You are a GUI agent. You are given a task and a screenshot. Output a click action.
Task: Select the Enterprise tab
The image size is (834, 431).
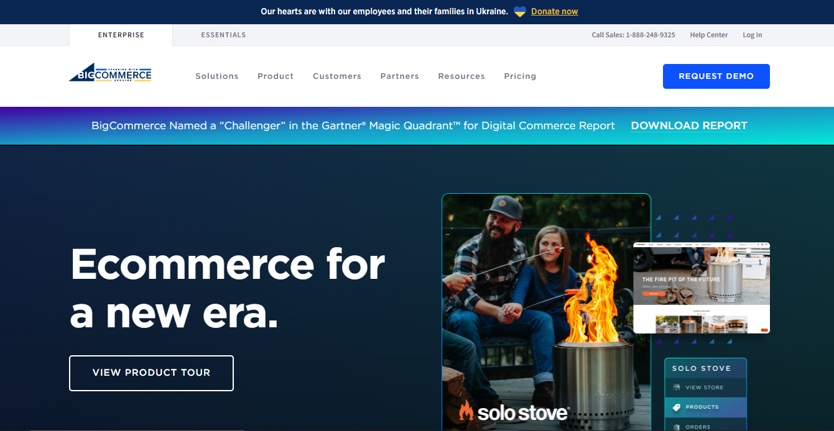pos(121,35)
